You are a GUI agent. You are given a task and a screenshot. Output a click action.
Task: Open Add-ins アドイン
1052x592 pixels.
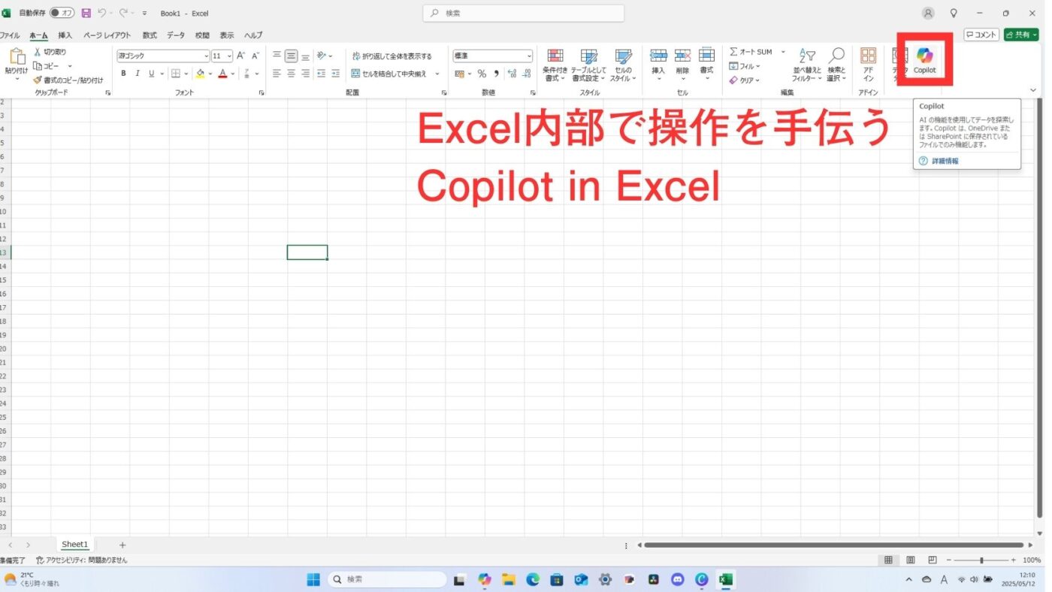coord(868,65)
